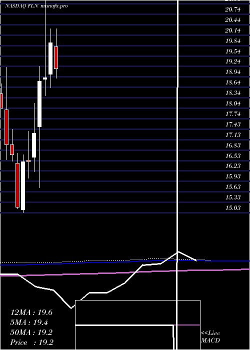Click the 17.13 price axis label
Screen dimensions: 250x350
tap(233, 134)
